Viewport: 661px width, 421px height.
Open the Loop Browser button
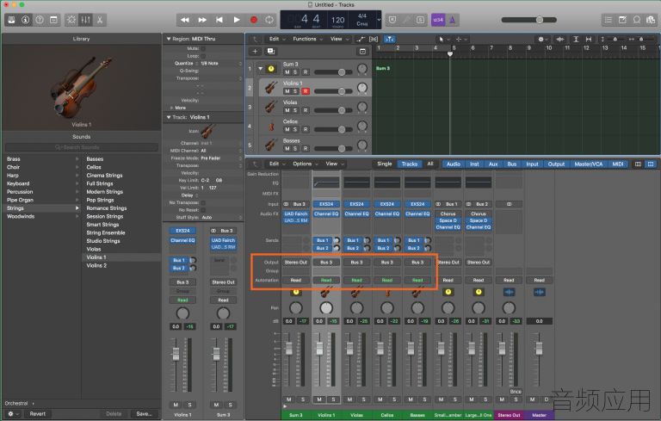coord(637,20)
